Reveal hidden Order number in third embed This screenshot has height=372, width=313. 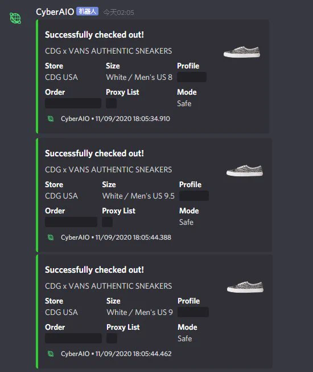point(73,338)
